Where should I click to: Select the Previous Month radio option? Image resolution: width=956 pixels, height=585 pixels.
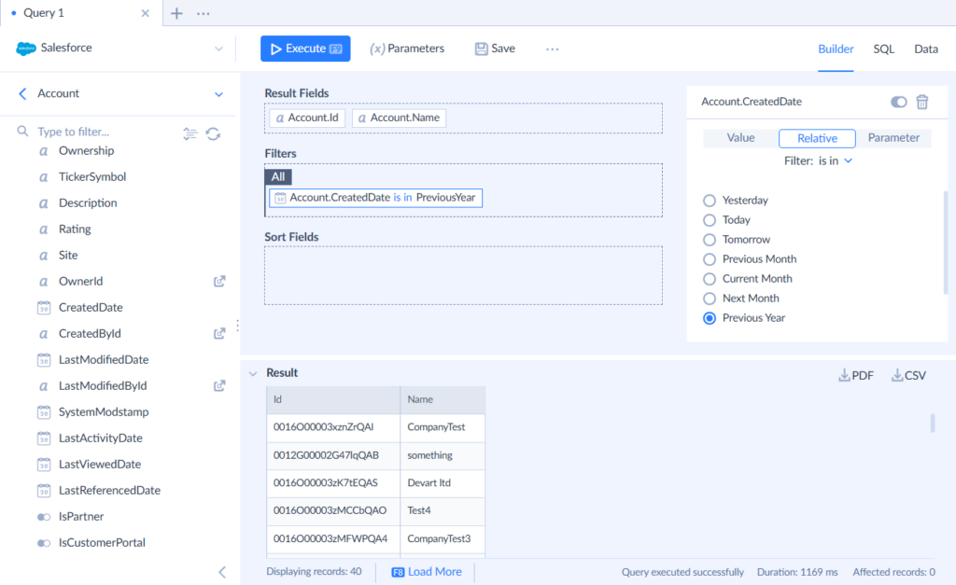click(710, 259)
